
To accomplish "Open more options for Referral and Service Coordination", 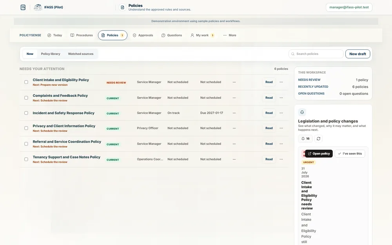I will pyautogui.click(x=281, y=144).
